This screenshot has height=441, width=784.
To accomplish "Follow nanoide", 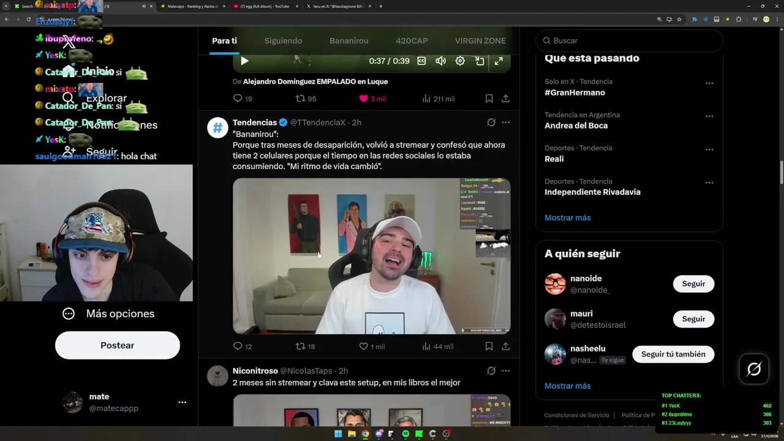I will tap(693, 284).
